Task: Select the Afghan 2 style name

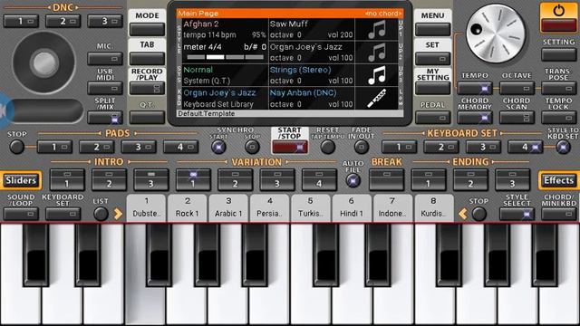Action: (201, 24)
